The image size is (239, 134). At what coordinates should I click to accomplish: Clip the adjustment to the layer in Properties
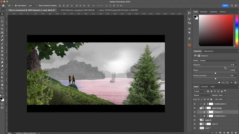pos(219,83)
